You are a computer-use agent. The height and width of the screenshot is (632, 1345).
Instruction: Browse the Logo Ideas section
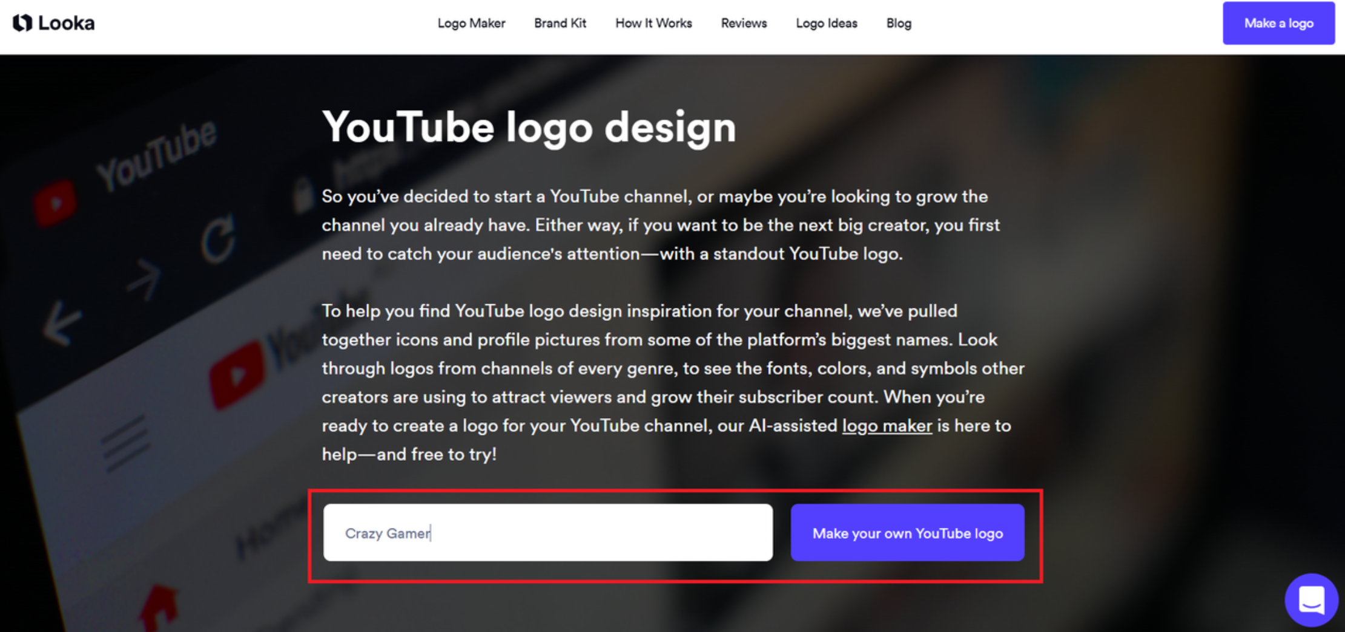click(x=827, y=24)
